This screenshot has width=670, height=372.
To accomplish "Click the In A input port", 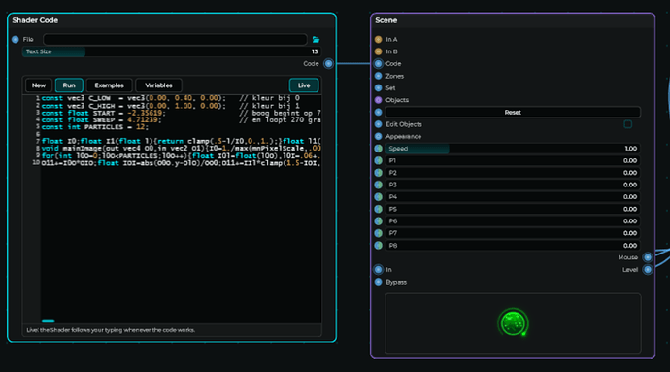I will pyautogui.click(x=378, y=40).
